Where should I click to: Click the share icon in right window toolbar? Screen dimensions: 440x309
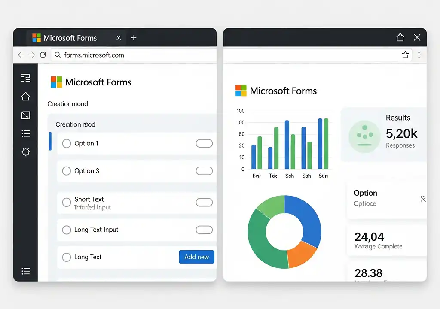(405, 55)
